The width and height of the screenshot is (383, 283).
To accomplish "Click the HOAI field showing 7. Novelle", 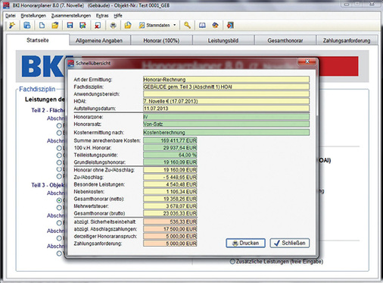I will pos(226,102).
